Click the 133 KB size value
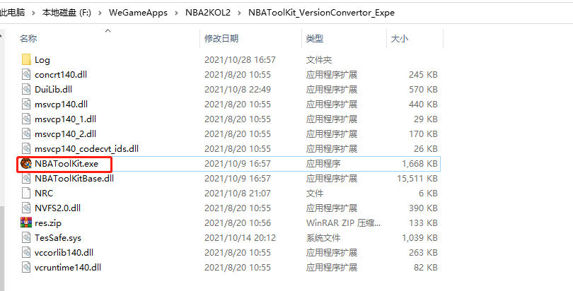This screenshot has width=573, height=291. (423, 222)
